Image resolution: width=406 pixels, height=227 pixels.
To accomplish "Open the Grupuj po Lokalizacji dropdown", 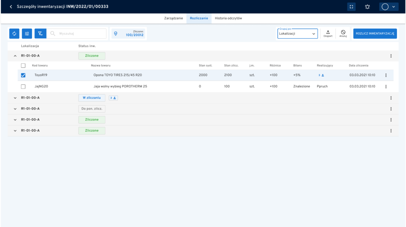I will pyautogui.click(x=297, y=34).
